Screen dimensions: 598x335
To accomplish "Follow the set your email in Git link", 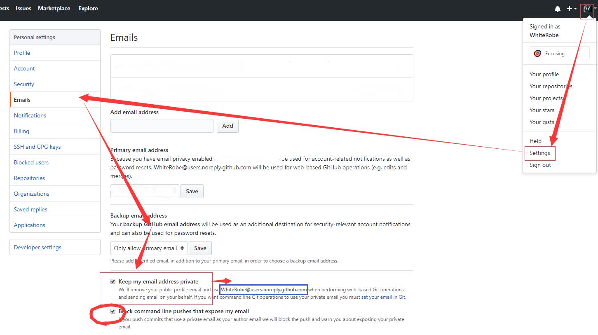I will pyautogui.click(x=383, y=297).
